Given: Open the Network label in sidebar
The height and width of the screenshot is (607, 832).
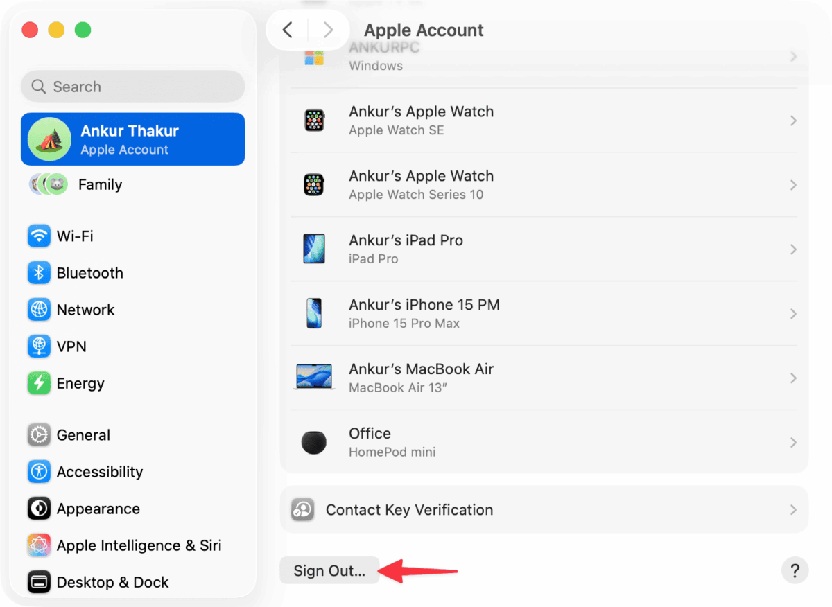Looking at the screenshot, I should pyautogui.click(x=86, y=310).
